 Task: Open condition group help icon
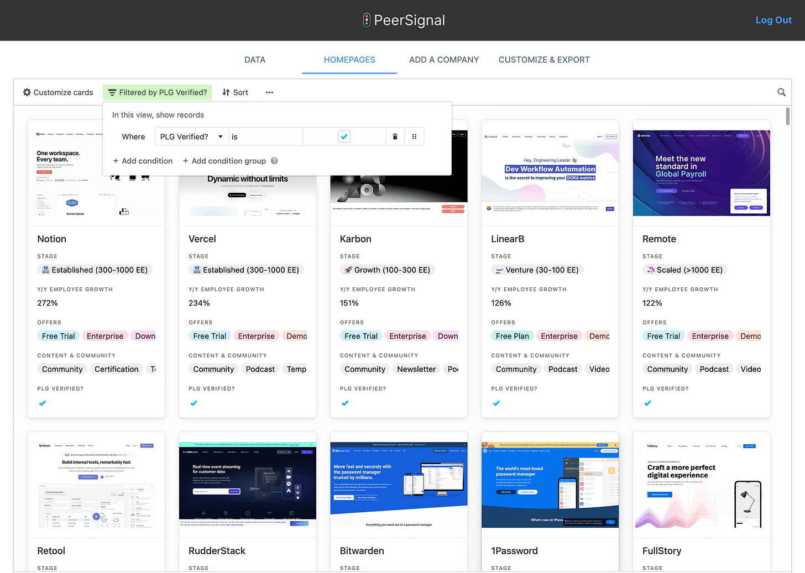pyautogui.click(x=274, y=161)
